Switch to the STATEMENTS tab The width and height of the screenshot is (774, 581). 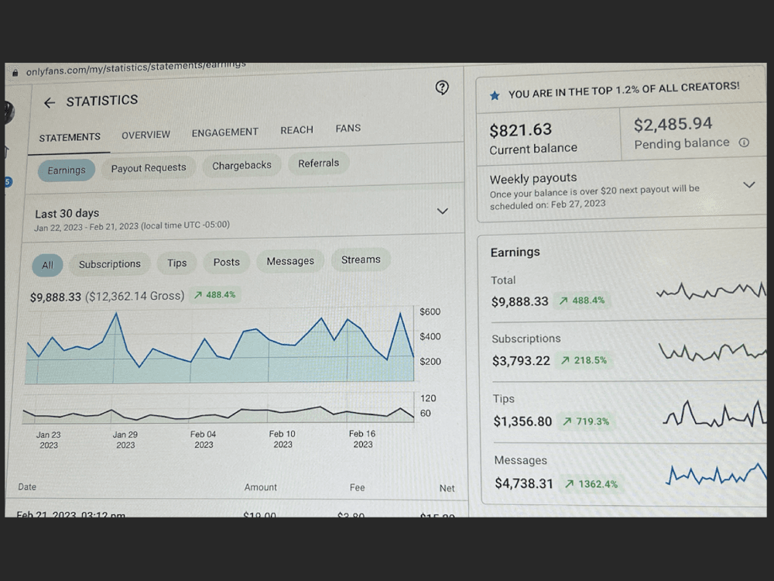(x=70, y=137)
